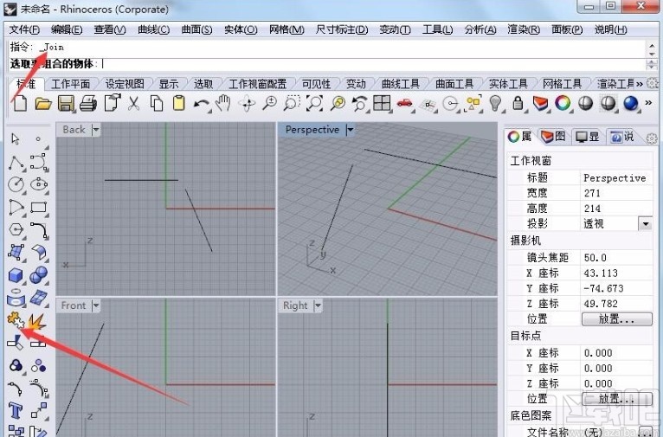The image size is (663, 437).
Task: Save the model with floppy icon
Action: coord(66,103)
